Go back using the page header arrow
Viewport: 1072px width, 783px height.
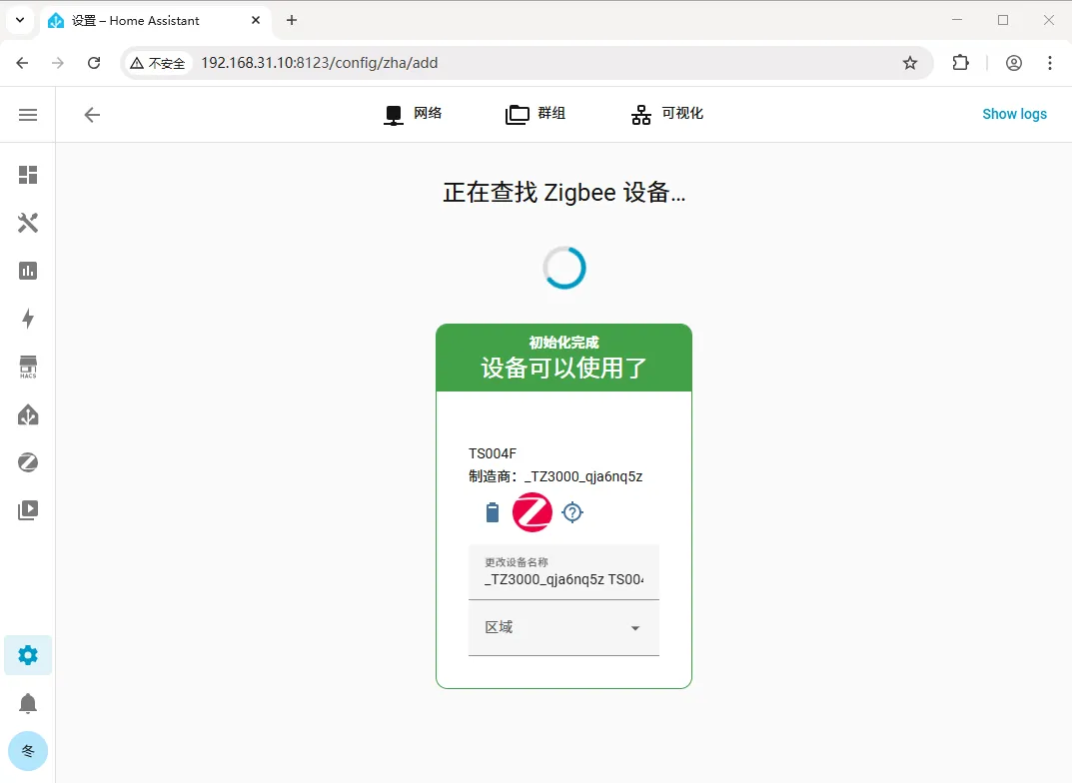(92, 115)
